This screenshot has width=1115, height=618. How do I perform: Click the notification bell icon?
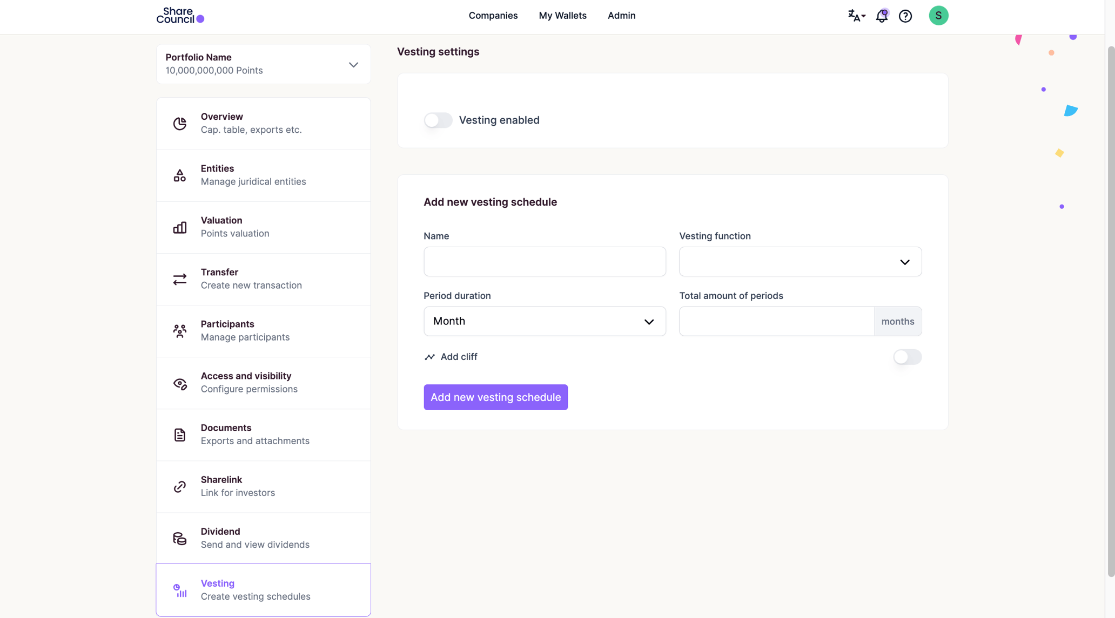[x=881, y=16]
